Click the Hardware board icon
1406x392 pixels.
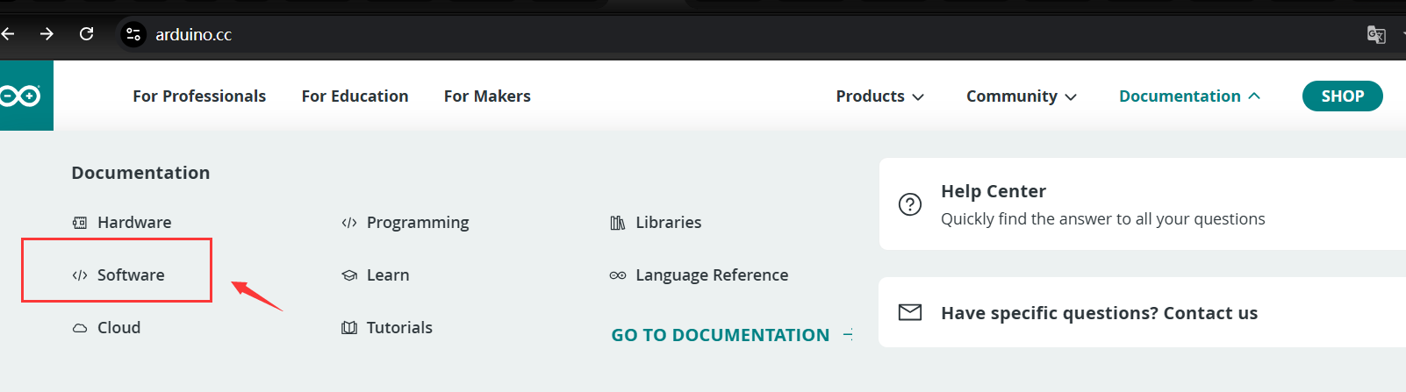point(80,223)
